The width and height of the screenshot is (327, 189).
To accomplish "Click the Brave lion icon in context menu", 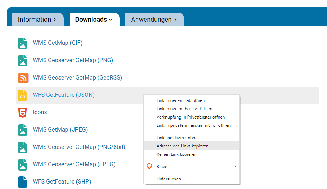I will coord(149,167).
